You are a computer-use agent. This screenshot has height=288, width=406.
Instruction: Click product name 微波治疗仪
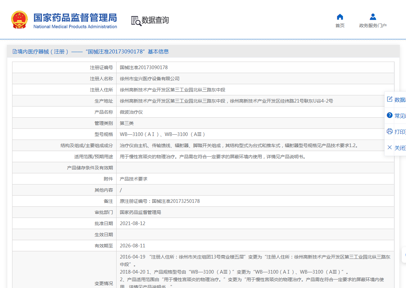(x=131, y=112)
